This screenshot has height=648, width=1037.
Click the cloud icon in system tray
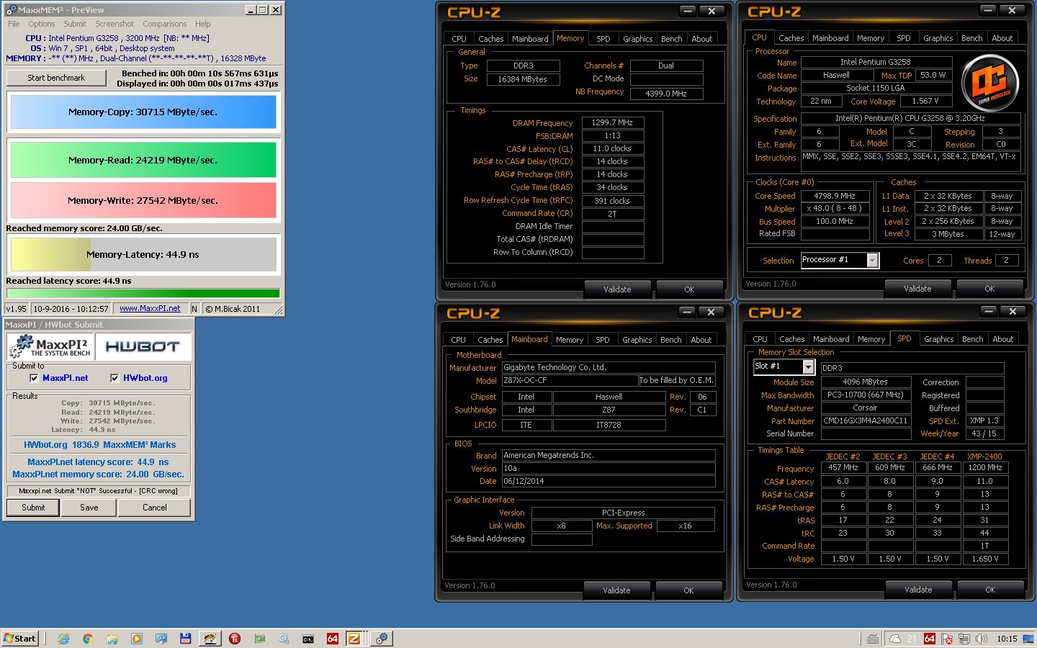[x=895, y=639]
